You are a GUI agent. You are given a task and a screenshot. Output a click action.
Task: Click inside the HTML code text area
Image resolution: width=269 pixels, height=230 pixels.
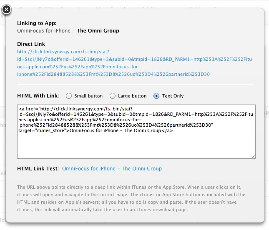pos(136,132)
